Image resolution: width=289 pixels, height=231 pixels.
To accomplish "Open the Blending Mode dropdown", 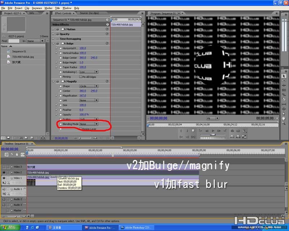I will click(x=89, y=124).
